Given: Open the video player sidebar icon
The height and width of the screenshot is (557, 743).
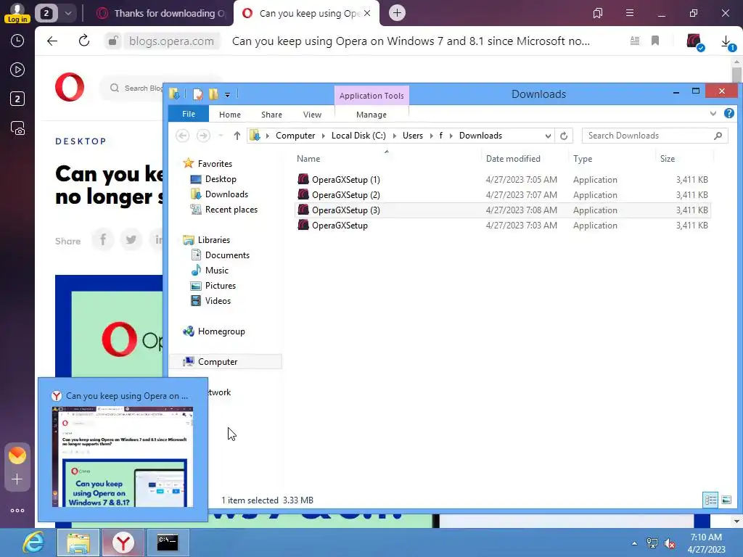Looking at the screenshot, I should 17,70.
